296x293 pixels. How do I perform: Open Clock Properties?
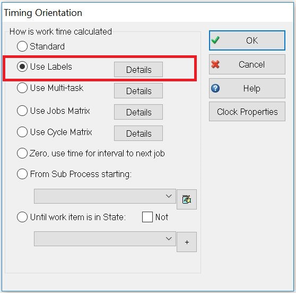pyautogui.click(x=247, y=112)
